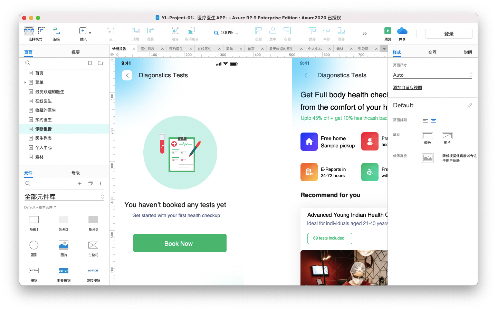Select the 点 point tool
Image resolution: width=497 pixels, height=311 pixels.
[x=111, y=31]
